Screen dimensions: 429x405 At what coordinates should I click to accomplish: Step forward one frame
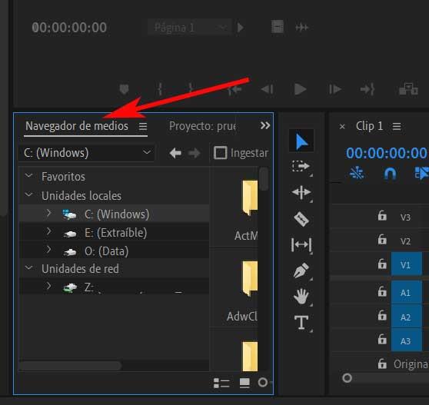335,89
